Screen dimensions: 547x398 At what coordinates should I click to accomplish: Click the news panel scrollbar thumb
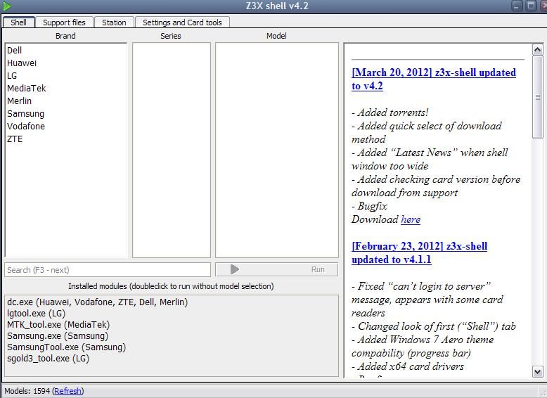[x=538, y=97]
